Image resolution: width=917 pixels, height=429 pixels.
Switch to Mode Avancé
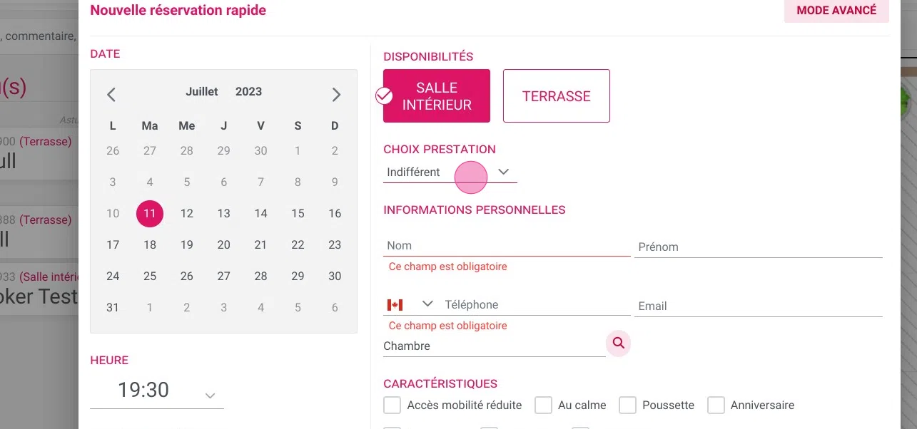(x=836, y=11)
